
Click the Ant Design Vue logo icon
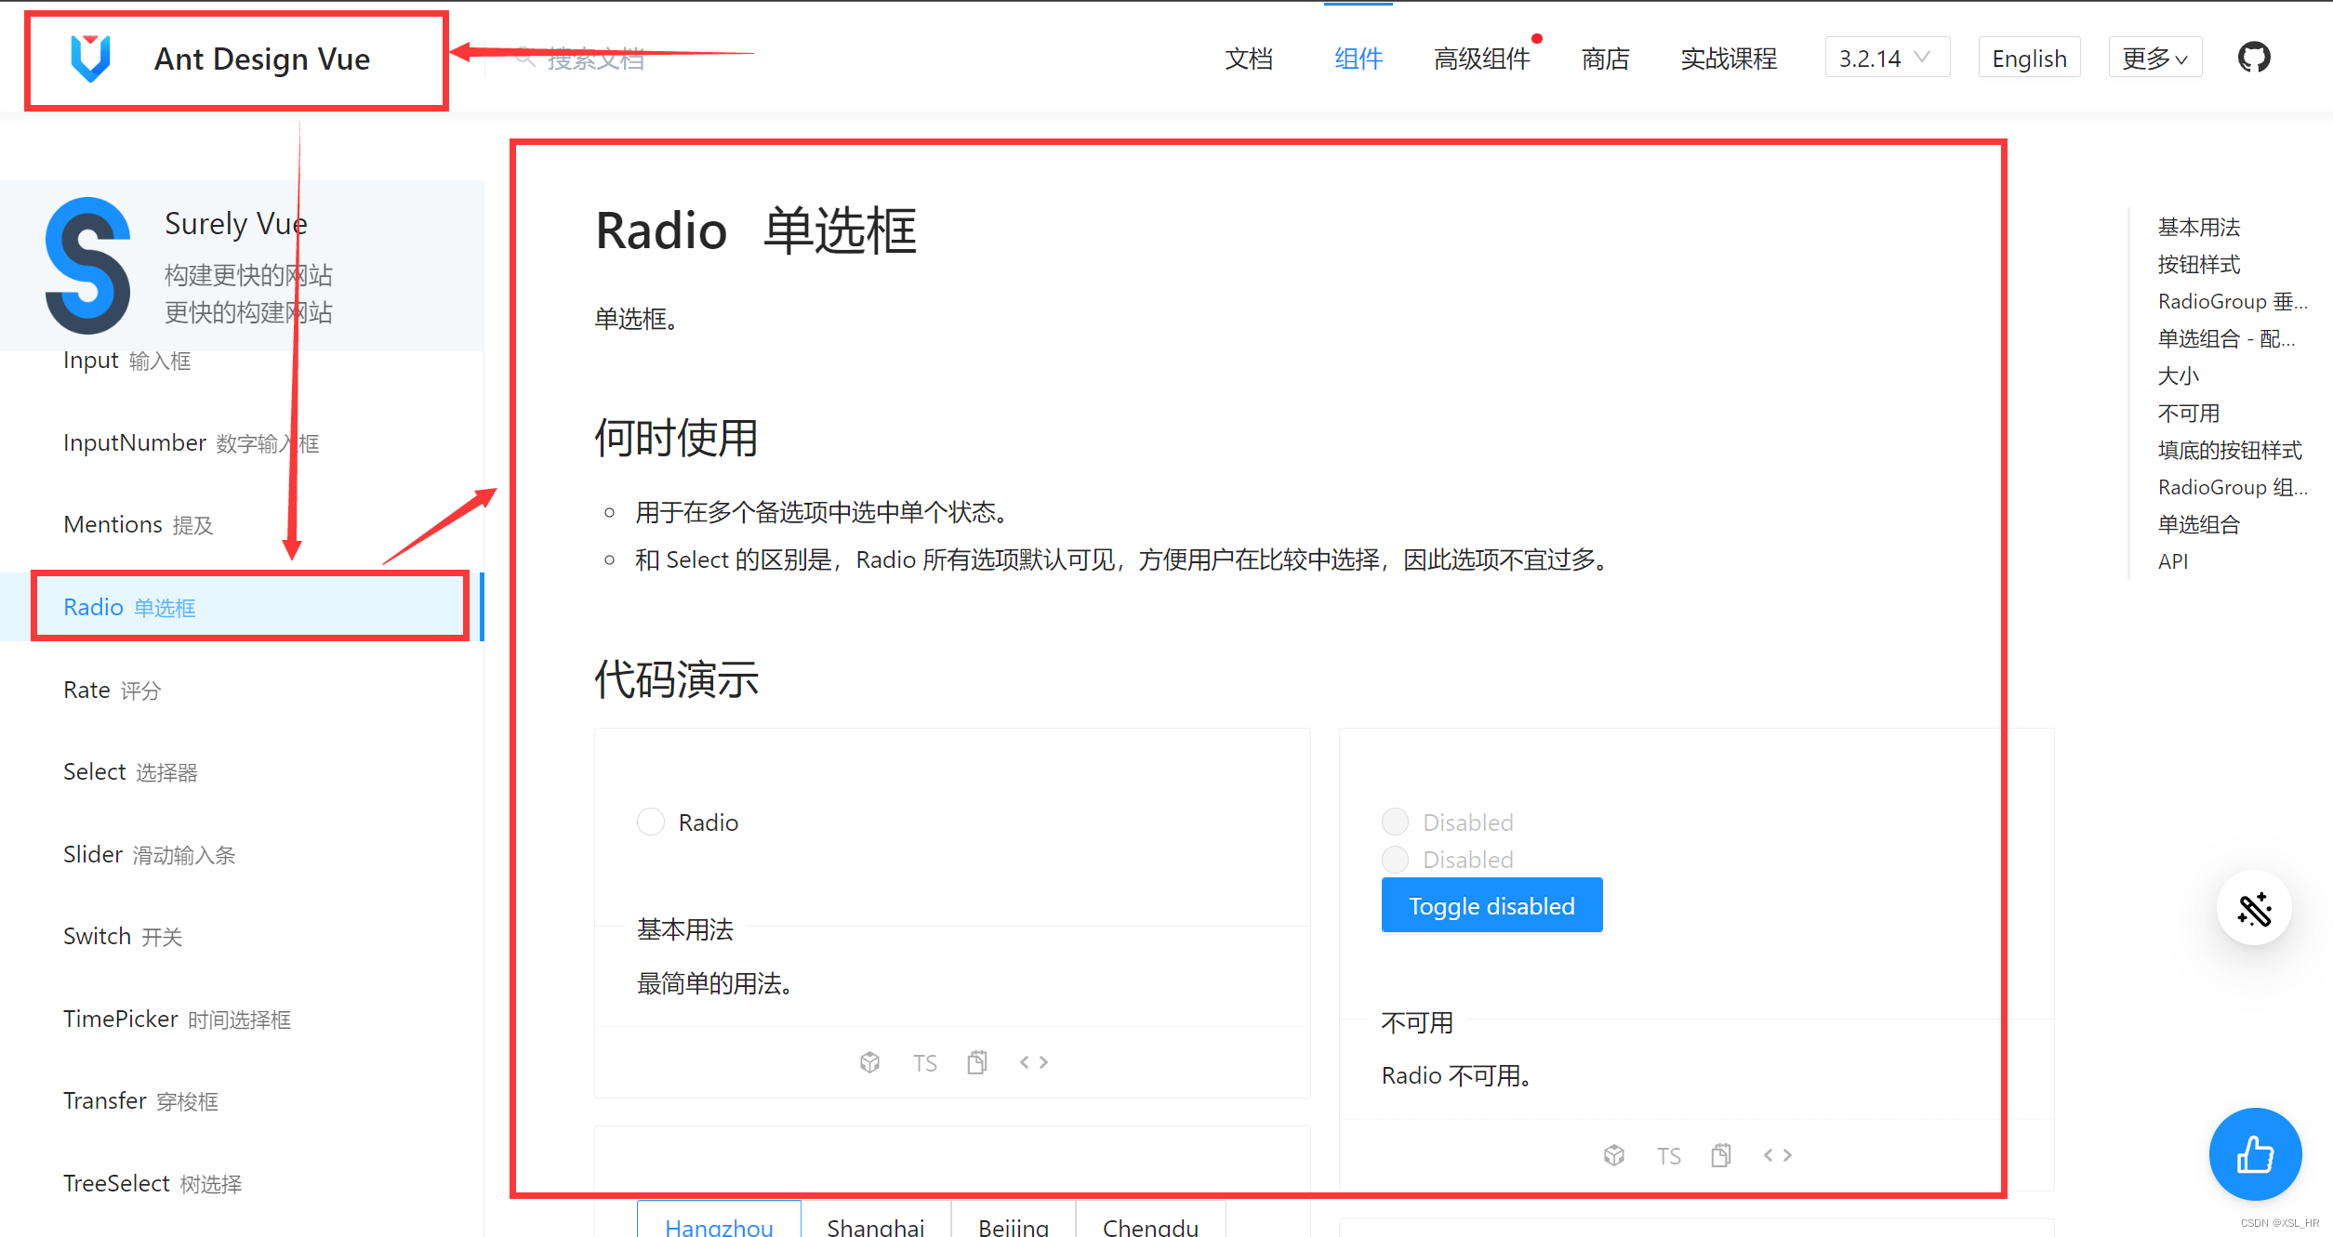click(86, 59)
